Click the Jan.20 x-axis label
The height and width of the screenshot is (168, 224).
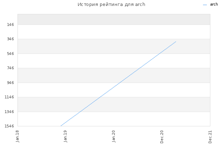click(114, 136)
